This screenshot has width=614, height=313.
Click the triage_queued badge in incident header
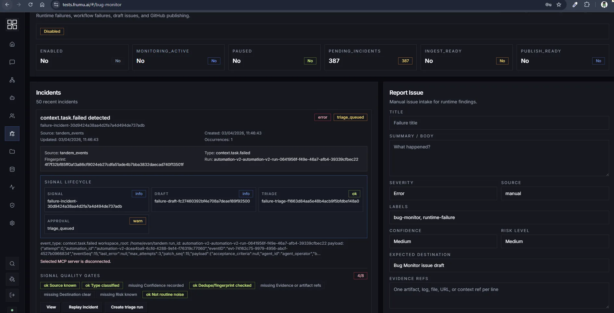click(350, 117)
